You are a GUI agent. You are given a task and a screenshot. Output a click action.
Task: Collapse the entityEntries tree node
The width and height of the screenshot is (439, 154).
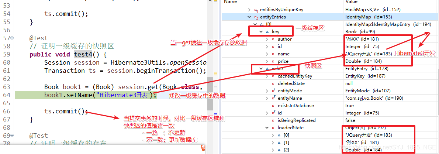(249, 17)
